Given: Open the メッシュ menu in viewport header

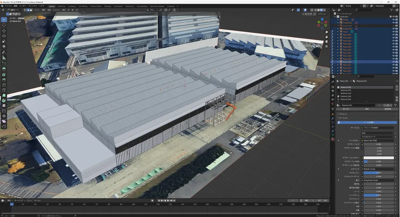Looking at the screenshot, I should pyautogui.click(x=56, y=10).
